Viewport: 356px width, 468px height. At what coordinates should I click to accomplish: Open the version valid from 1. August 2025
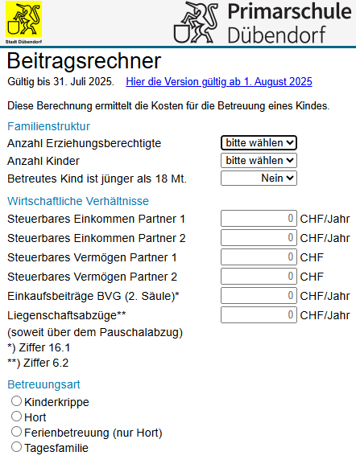pos(219,81)
